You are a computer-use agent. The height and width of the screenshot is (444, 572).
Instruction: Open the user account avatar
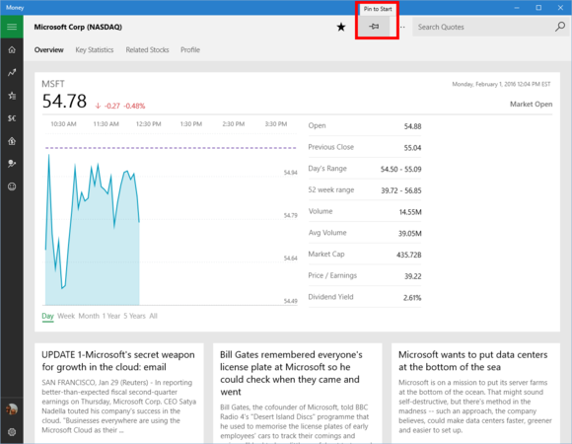coord(12,409)
